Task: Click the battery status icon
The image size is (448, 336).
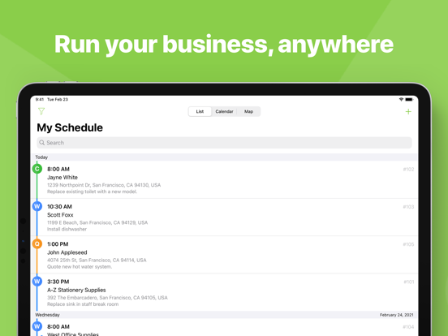Action: [x=409, y=100]
